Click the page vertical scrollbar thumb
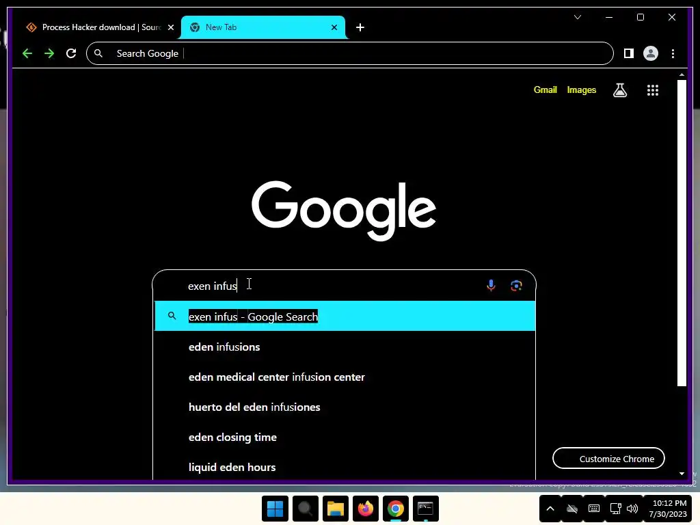Image resolution: width=700 pixels, height=525 pixels. (x=682, y=232)
